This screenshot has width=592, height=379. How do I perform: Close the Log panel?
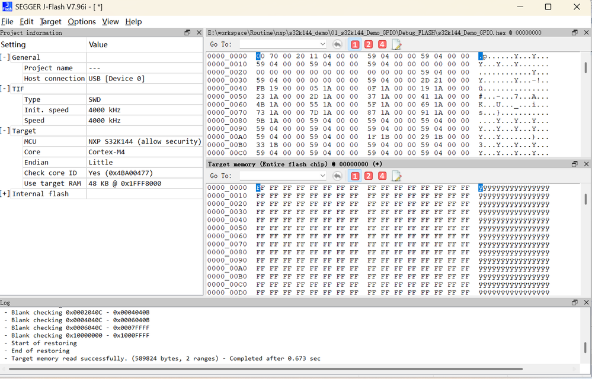click(x=586, y=302)
